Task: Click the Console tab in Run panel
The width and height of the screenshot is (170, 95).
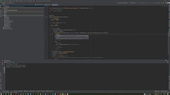Action: [6, 62]
